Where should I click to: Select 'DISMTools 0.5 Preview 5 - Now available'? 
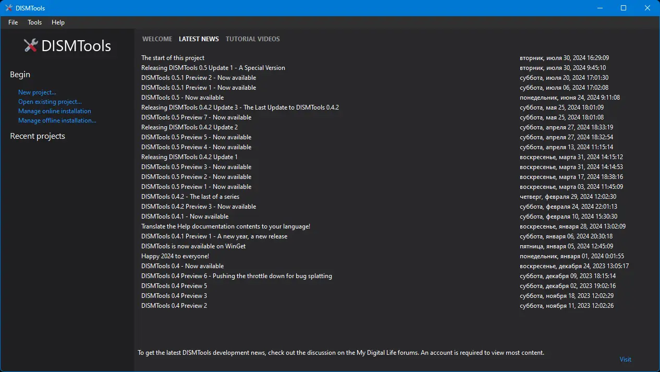click(x=197, y=137)
